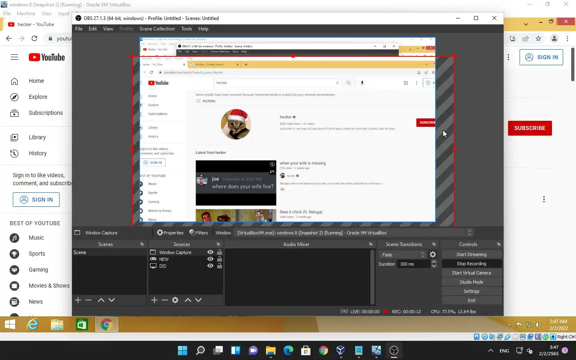Image resolution: width=576 pixels, height=360 pixels.
Task: Toggle lock on DIS source
Action: [x=220, y=266]
